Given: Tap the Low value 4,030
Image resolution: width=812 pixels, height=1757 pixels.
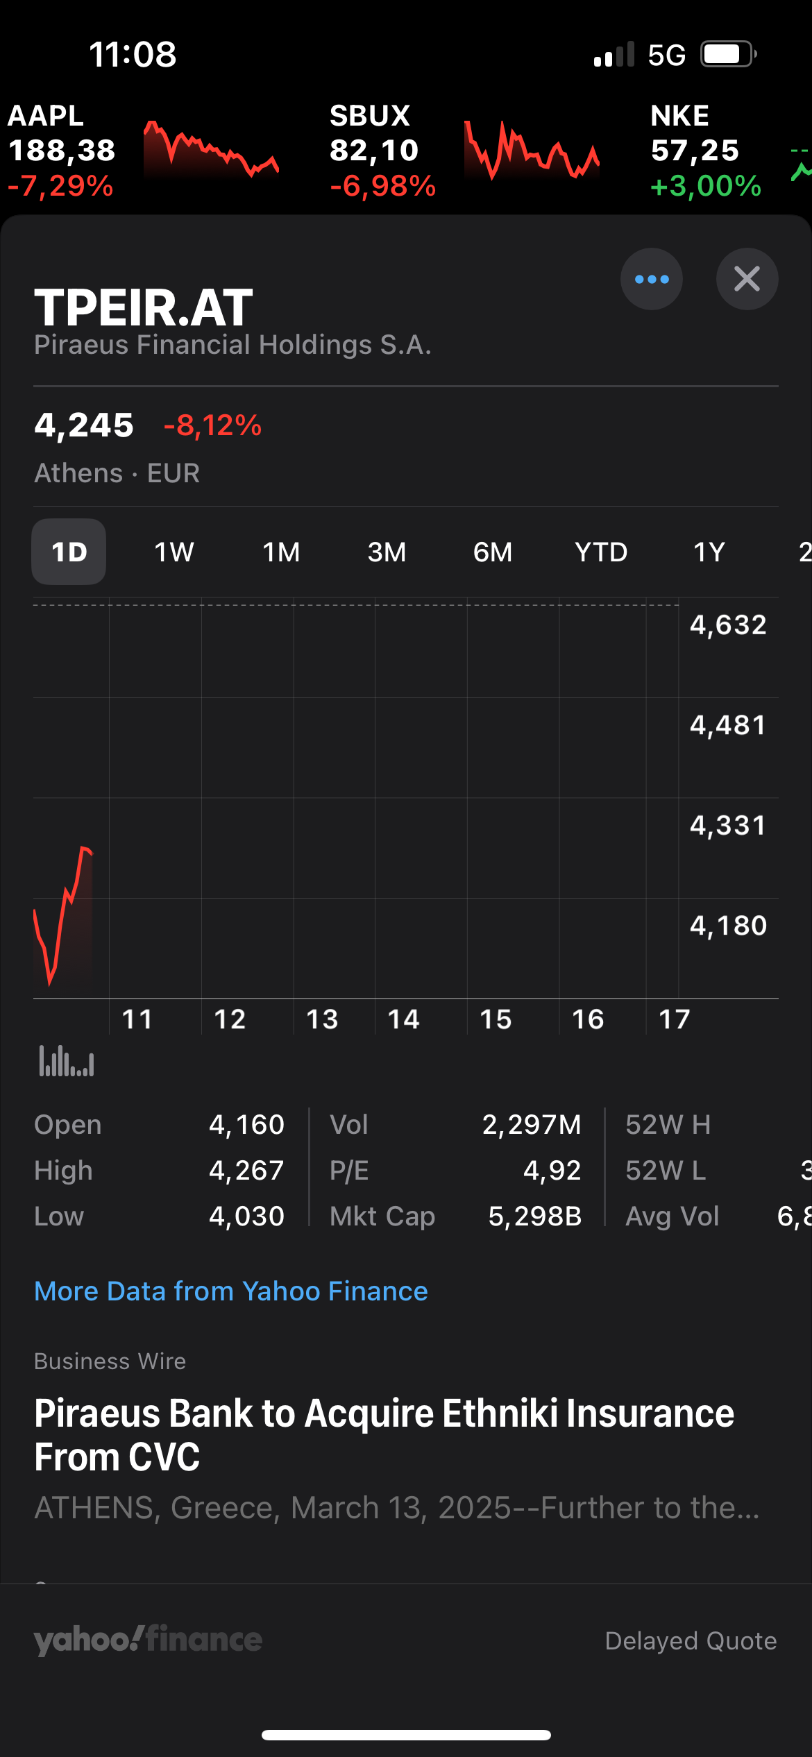Looking at the screenshot, I should point(246,1216).
